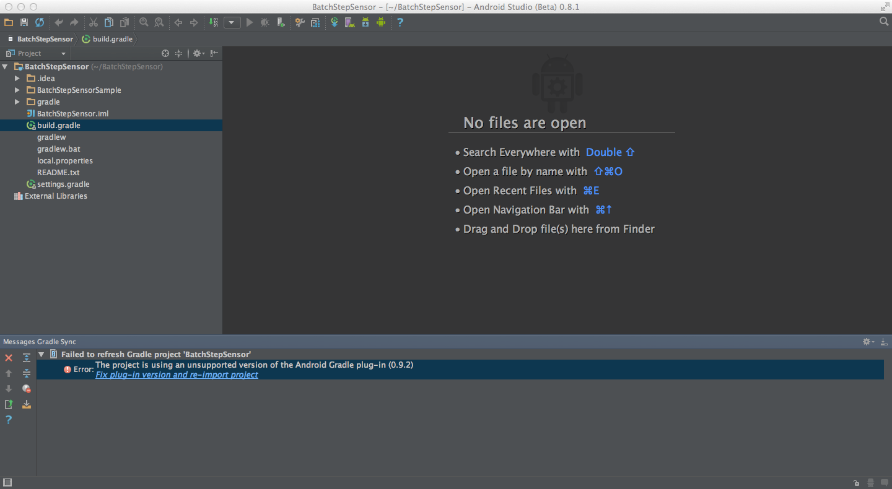The width and height of the screenshot is (892, 489).
Task: Click Scroll from Source target icon
Action: [x=165, y=53]
